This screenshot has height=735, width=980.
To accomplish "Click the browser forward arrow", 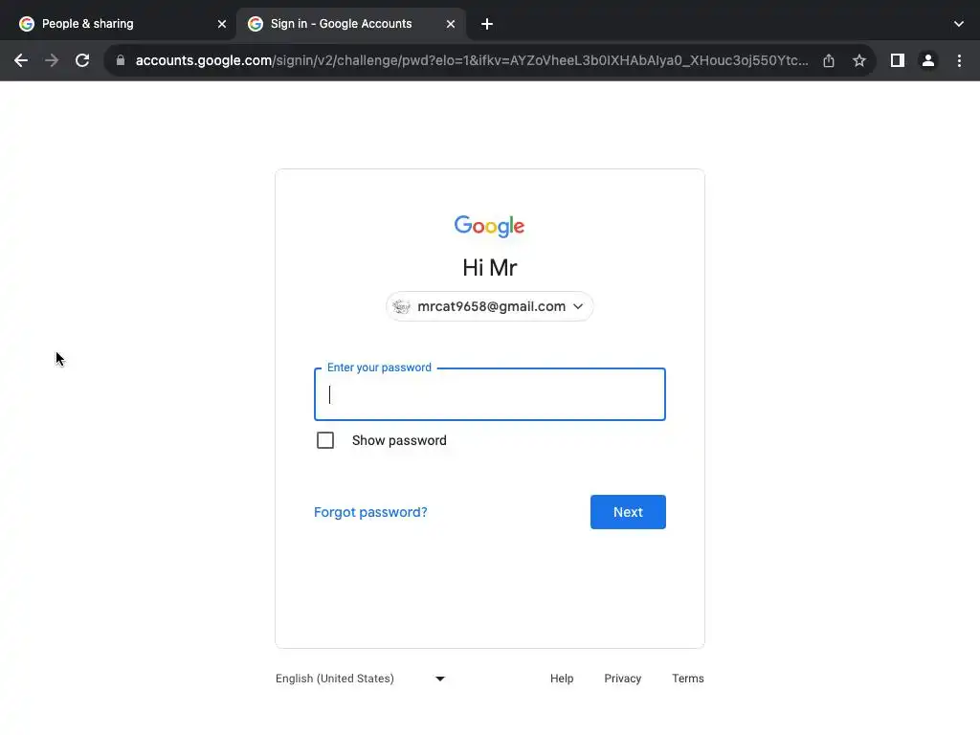I will 52,60.
